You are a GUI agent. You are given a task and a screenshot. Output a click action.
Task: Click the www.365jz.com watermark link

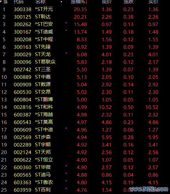pos(149,189)
